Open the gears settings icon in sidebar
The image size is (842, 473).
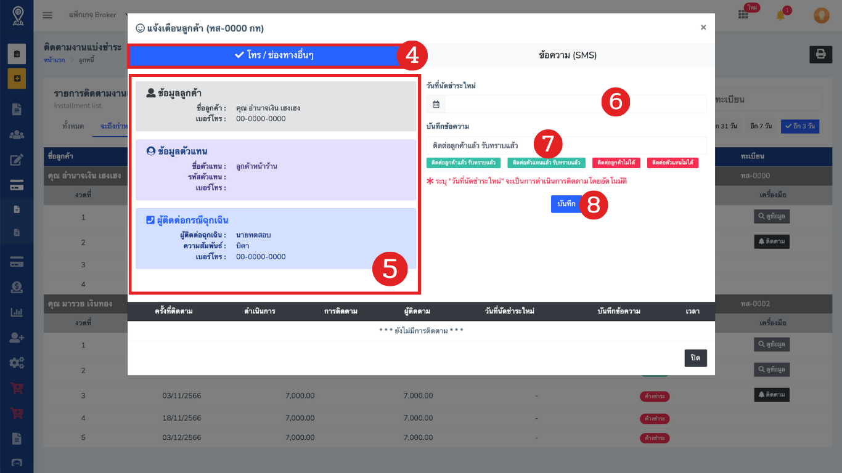[x=17, y=363]
